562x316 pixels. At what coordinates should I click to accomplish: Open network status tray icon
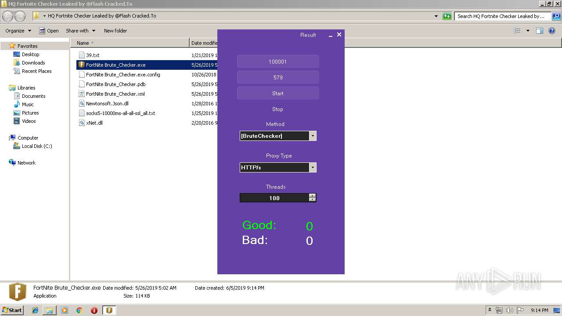499,310
